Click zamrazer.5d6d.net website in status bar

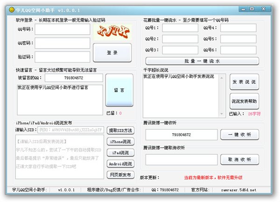238,190
